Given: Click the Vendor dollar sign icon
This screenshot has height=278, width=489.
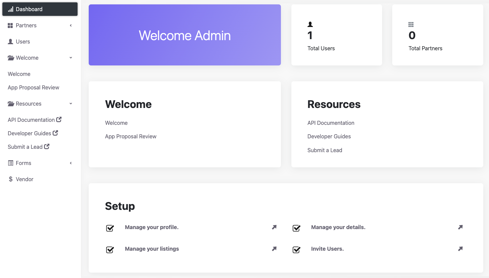Looking at the screenshot, I should point(10,179).
